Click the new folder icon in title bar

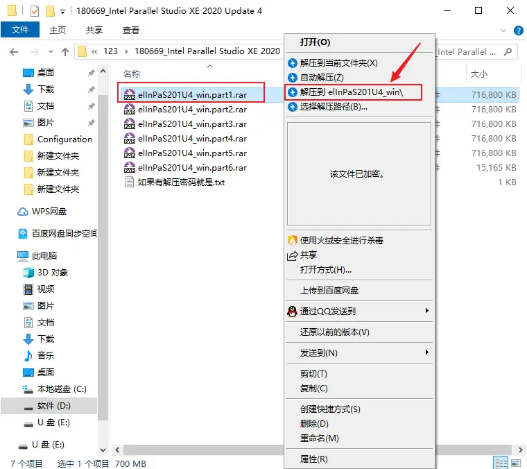point(50,11)
